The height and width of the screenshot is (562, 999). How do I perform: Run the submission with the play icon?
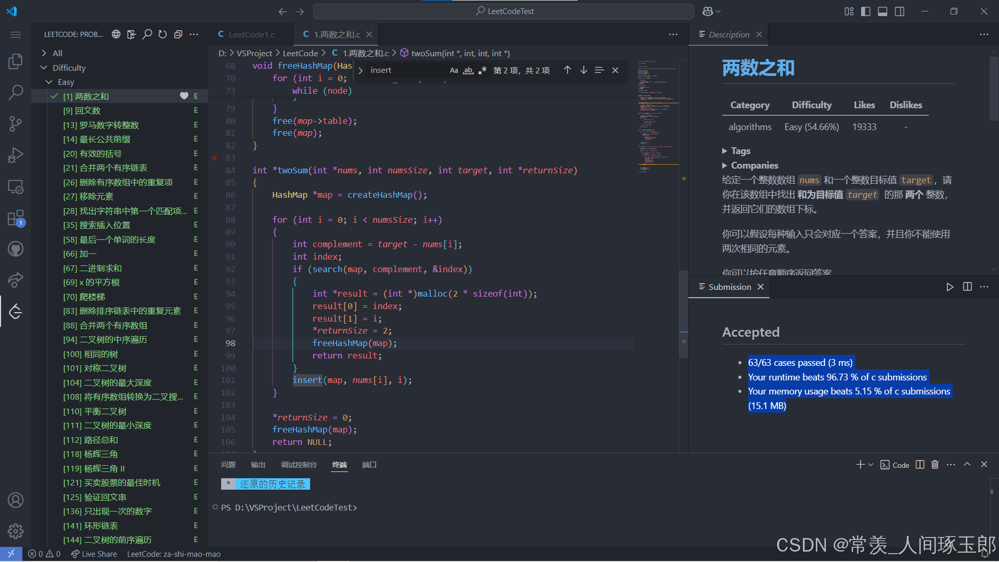click(950, 287)
